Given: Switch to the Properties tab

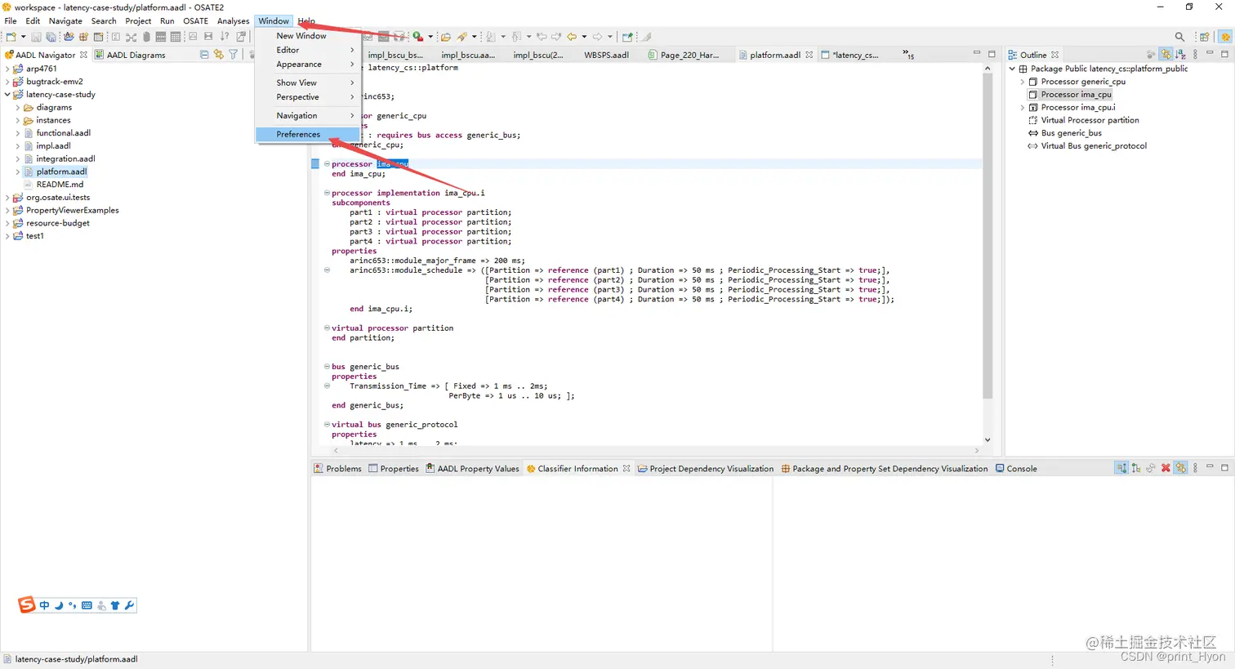Looking at the screenshot, I should 393,469.
